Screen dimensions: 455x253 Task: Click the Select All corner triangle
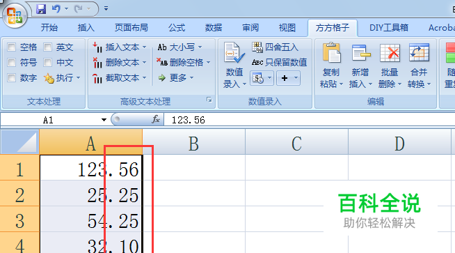pos(20,141)
